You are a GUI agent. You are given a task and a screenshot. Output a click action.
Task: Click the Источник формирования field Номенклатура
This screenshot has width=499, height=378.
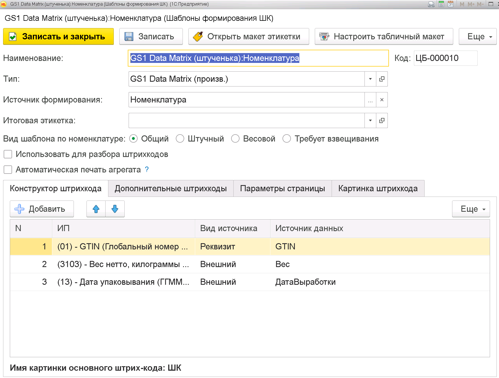247,100
